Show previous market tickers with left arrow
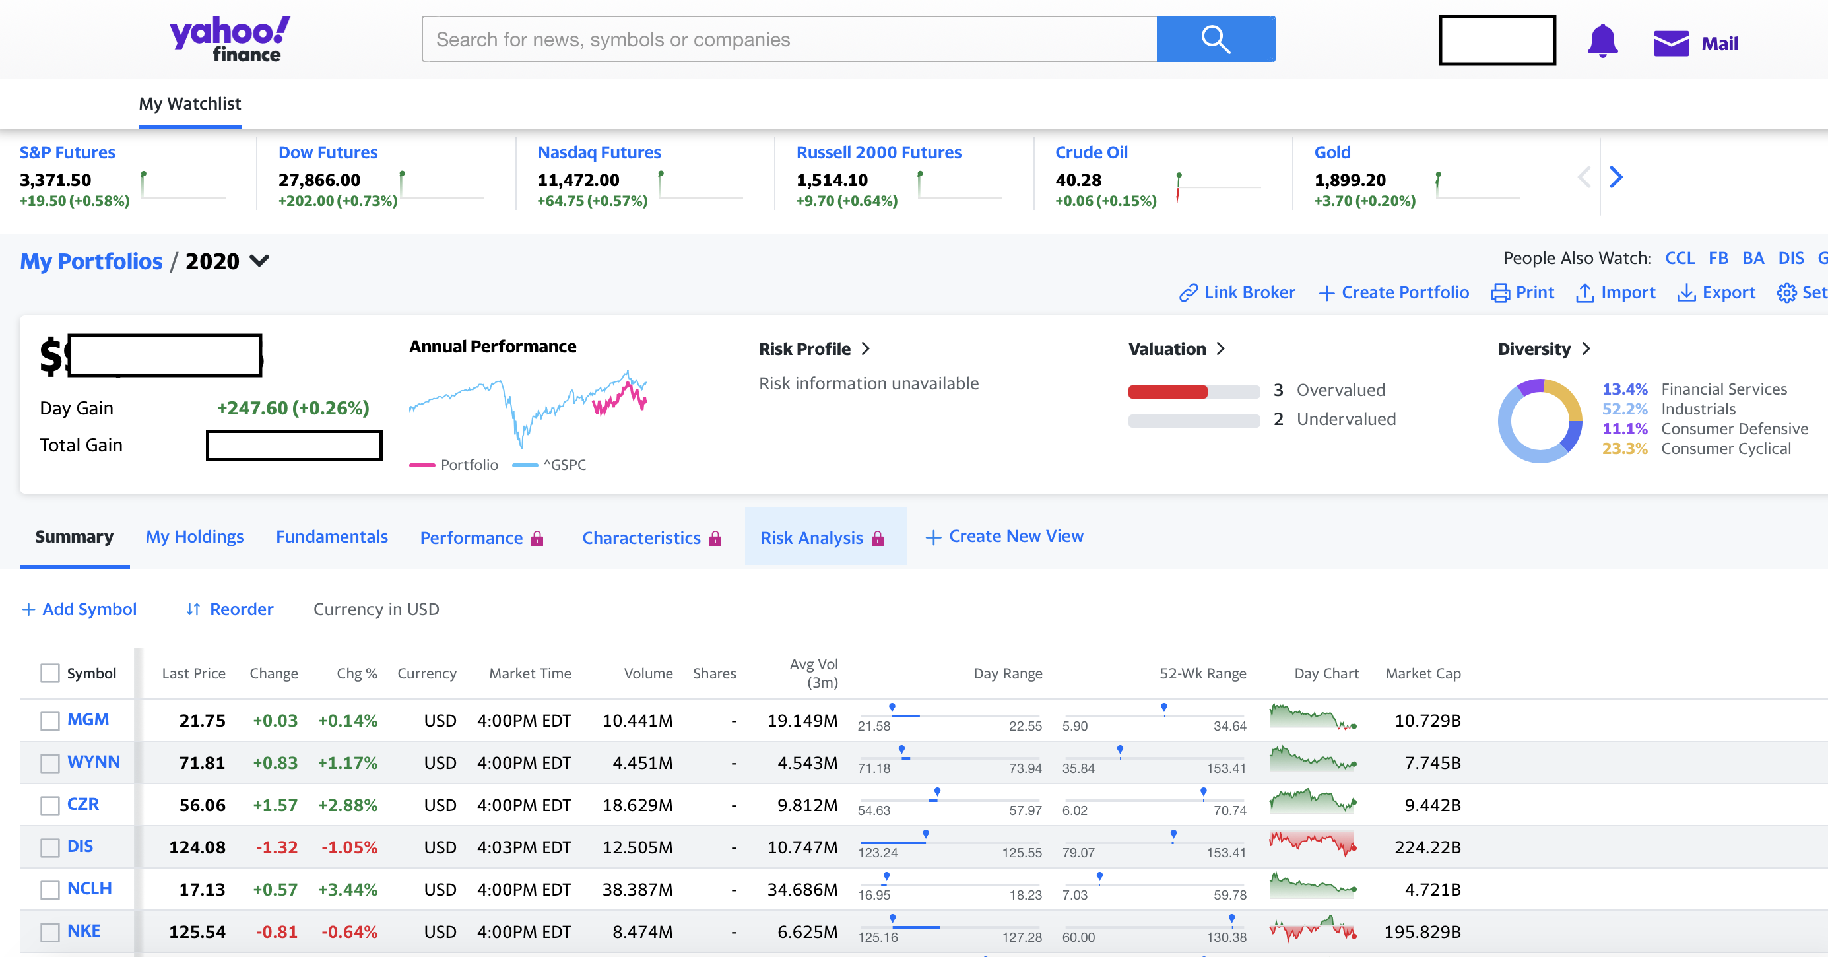Viewport: 1828px width, 957px height. tap(1584, 177)
